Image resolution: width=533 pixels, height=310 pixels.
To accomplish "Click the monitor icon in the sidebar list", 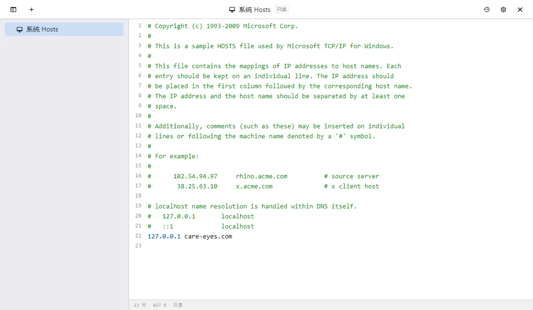I will [20, 30].
